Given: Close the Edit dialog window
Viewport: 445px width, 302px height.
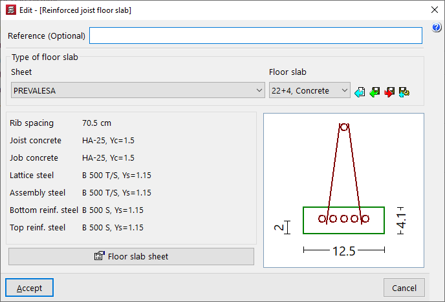Looking at the screenshot, I should (433, 10).
